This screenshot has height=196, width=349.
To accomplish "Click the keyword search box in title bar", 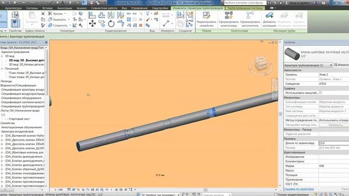I will click(x=245, y=3).
